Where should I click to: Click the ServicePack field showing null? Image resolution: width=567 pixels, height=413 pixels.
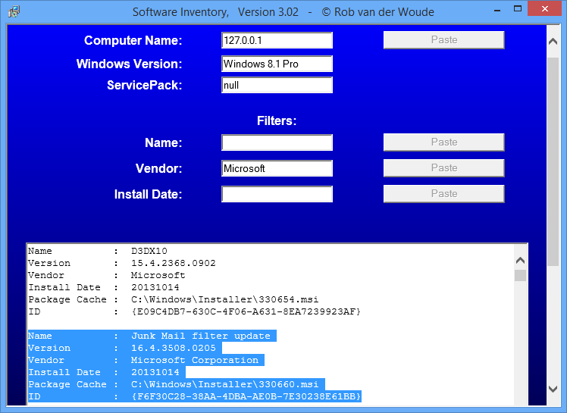pos(277,85)
